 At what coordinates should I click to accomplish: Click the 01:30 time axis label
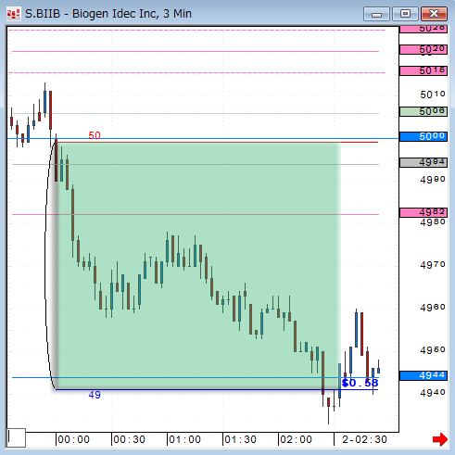pos(240,439)
